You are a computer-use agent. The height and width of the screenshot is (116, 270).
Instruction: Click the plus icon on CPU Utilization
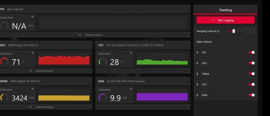tap(131, 53)
